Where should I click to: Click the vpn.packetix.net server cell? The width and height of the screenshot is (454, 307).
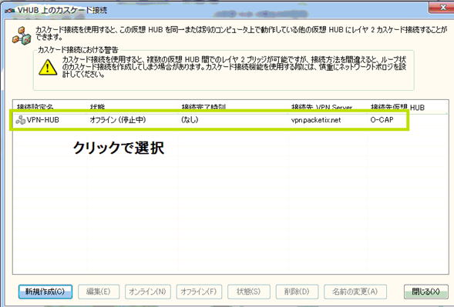pyautogui.click(x=316, y=120)
